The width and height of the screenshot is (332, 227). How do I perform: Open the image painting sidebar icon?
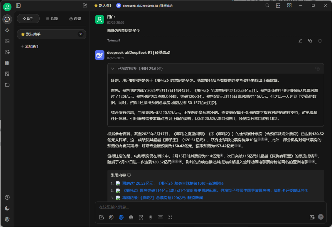pyautogui.click(x=7, y=41)
